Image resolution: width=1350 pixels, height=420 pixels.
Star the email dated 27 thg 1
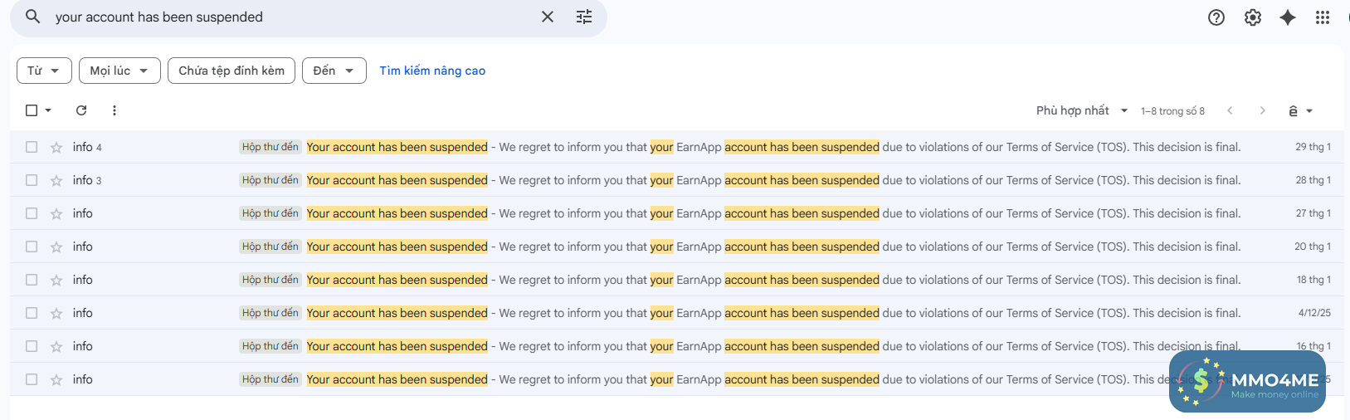[x=56, y=214]
